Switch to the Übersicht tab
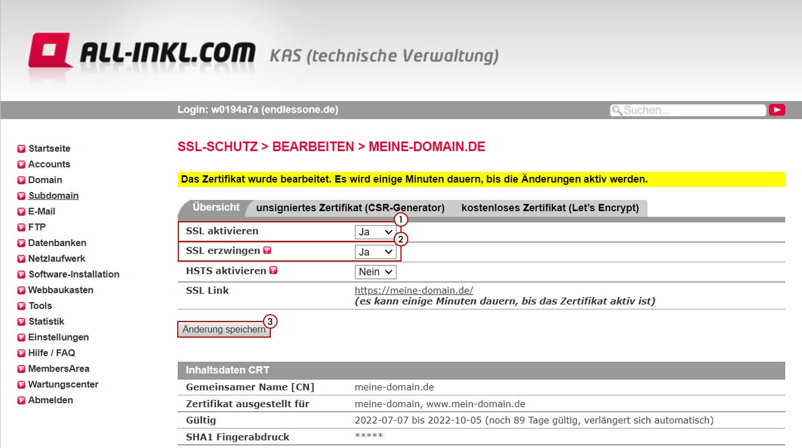The image size is (802, 448). pyautogui.click(x=216, y=207)
